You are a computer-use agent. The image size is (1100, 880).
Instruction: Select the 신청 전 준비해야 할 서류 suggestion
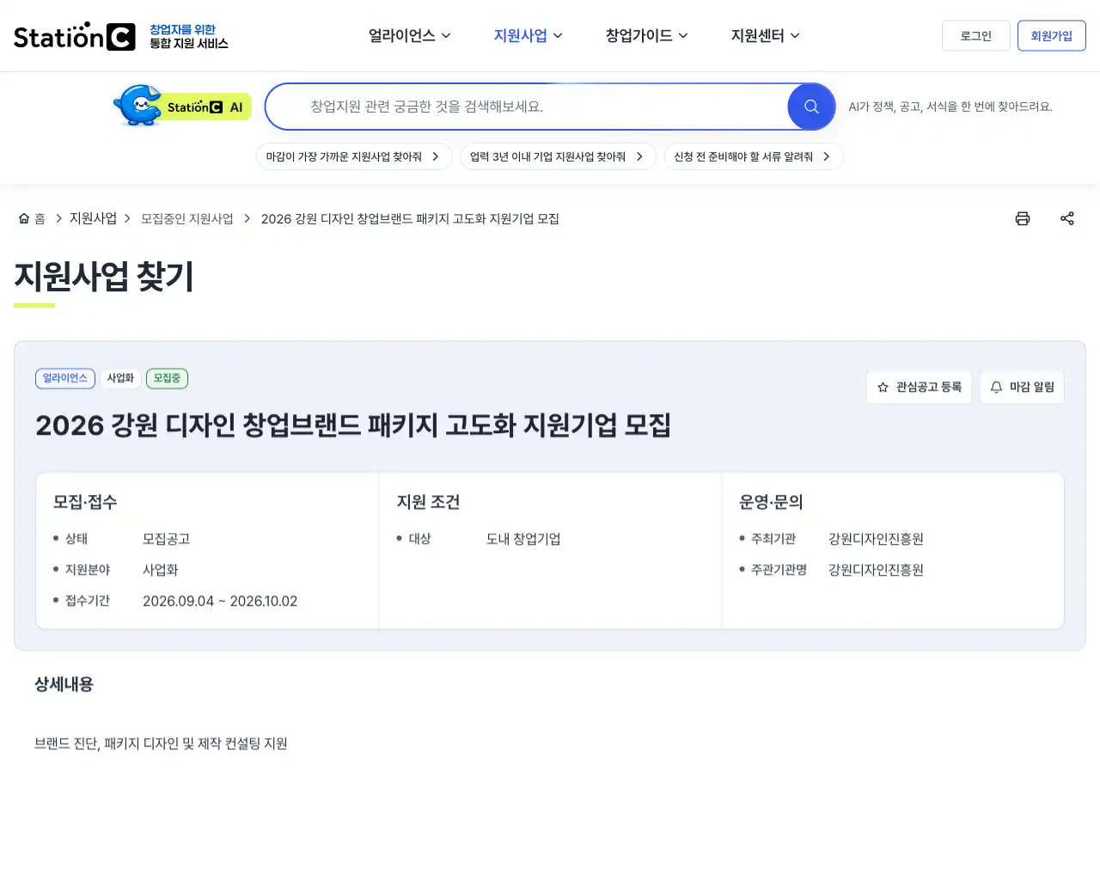(x=754, y=156)
